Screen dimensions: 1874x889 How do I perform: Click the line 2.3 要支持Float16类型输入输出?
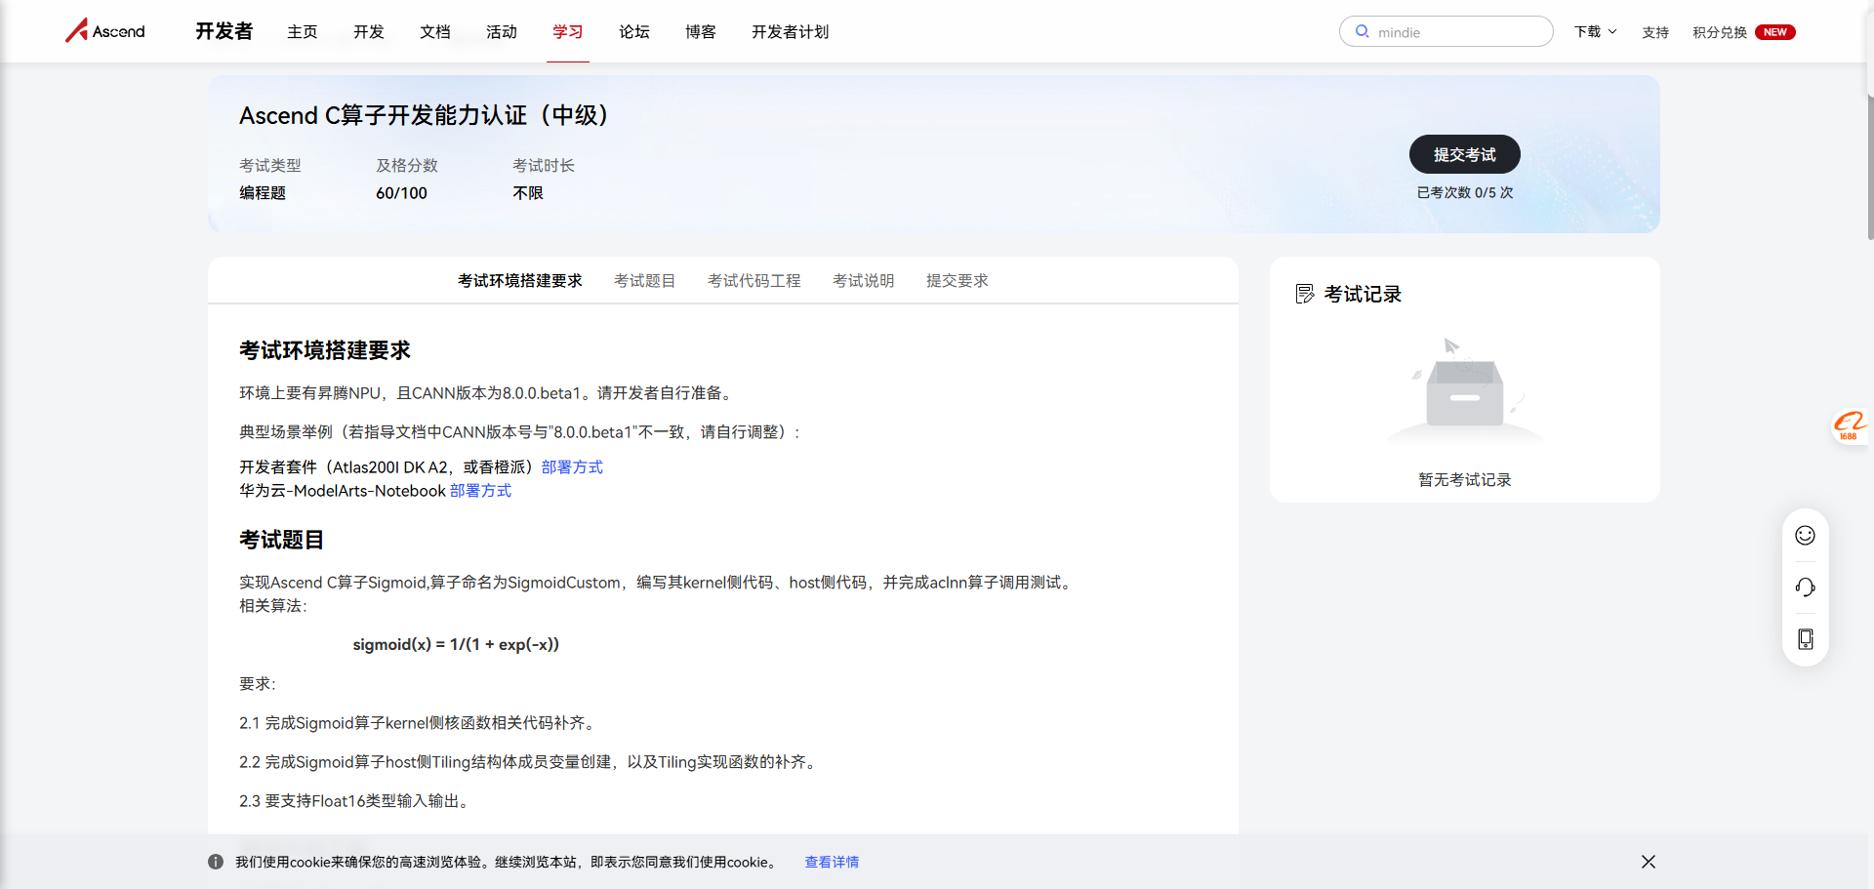(x=356, y=800)
